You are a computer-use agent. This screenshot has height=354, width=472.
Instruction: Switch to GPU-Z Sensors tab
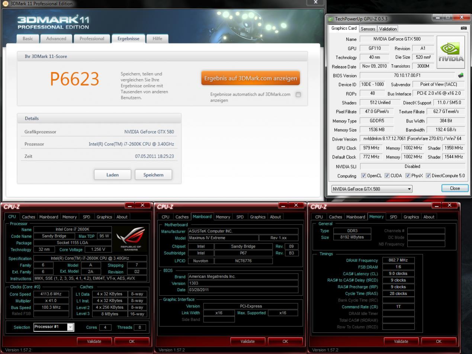pyautogui.click(x=368, y=29)
